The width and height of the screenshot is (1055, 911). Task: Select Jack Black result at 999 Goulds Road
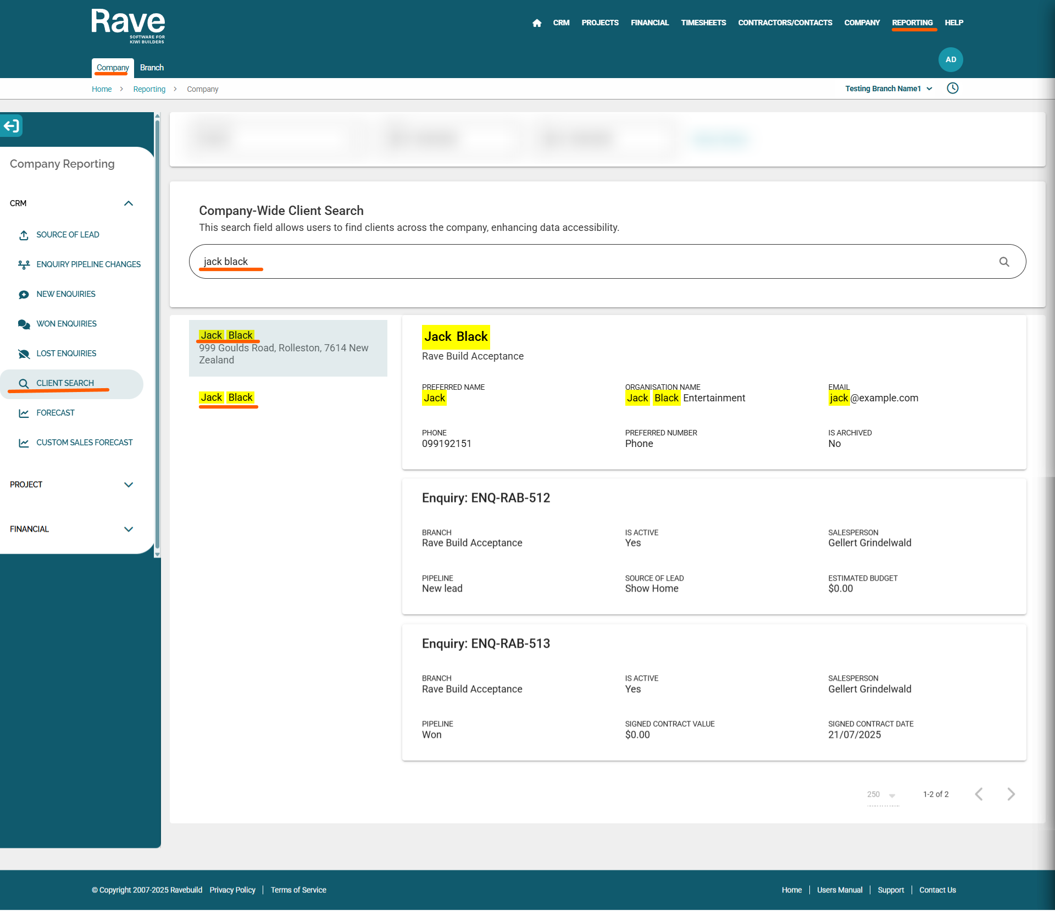coord(288,348)
